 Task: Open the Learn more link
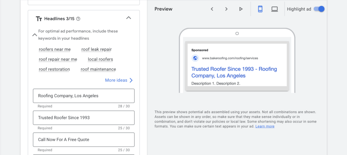(265, 126)
